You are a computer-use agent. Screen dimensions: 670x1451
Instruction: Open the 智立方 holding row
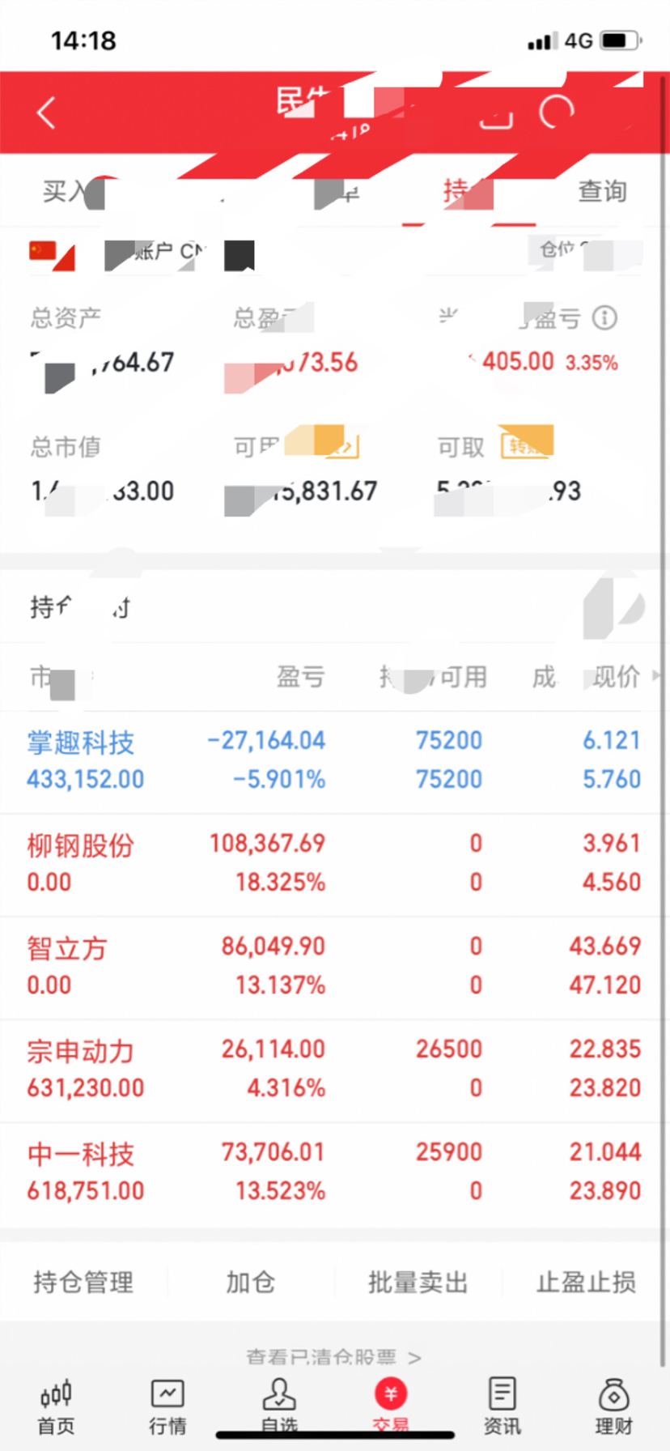(x=335, y=966)
